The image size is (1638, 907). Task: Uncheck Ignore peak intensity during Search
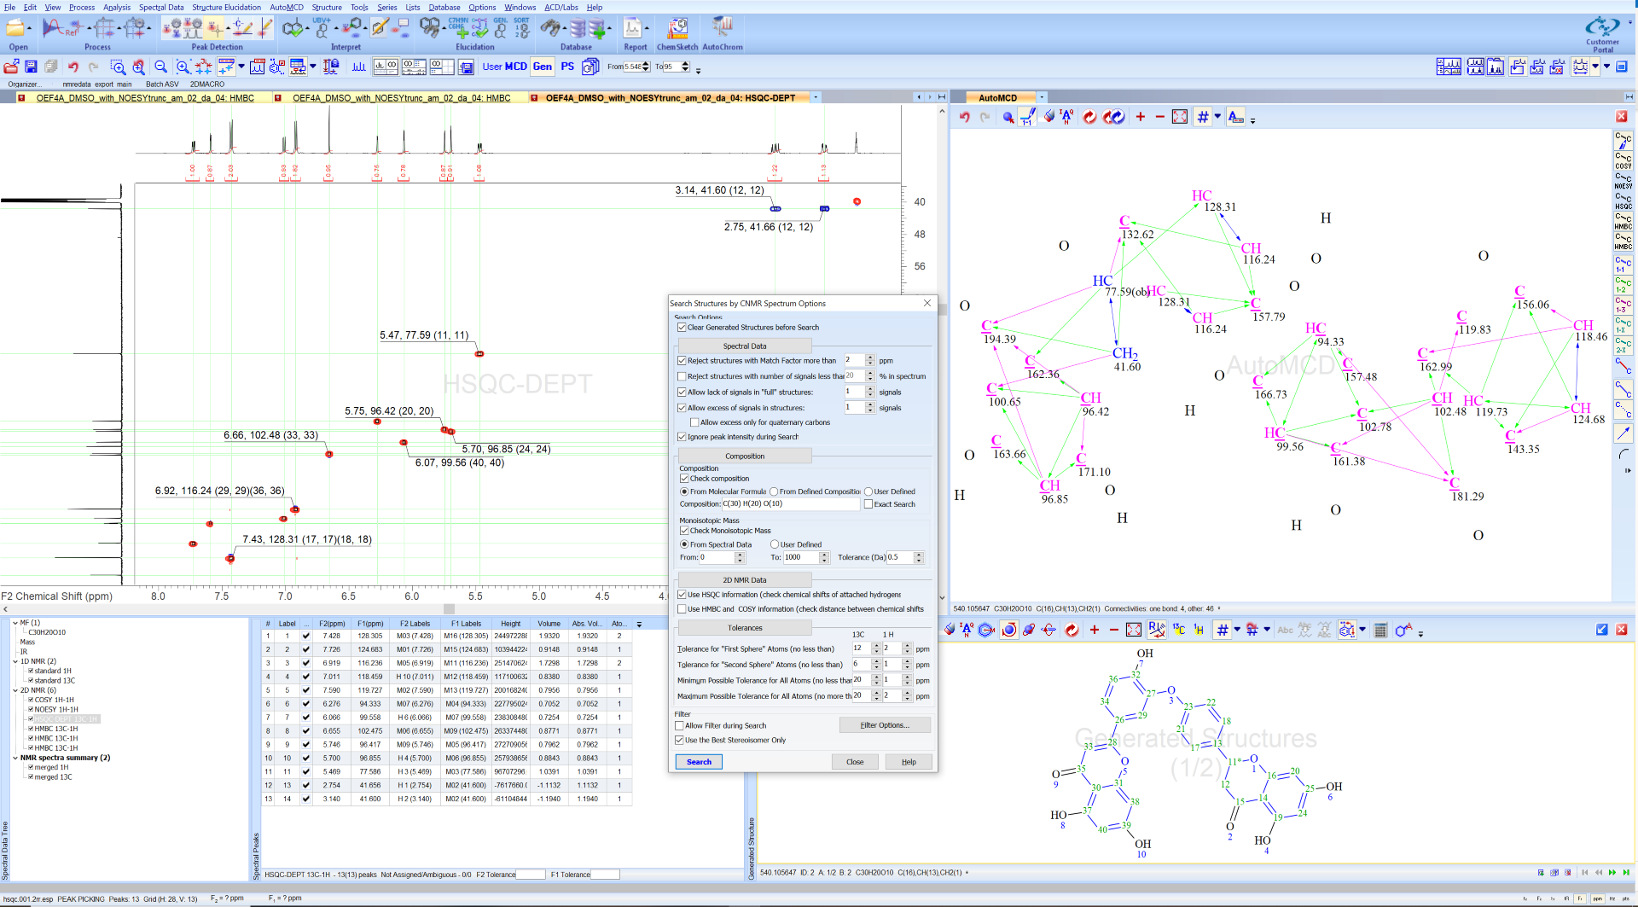(682, 437)
